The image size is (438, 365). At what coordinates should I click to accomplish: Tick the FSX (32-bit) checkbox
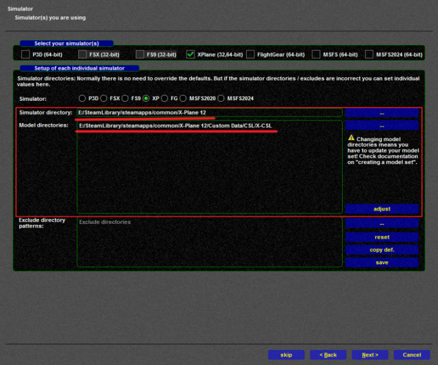point(82,54)
